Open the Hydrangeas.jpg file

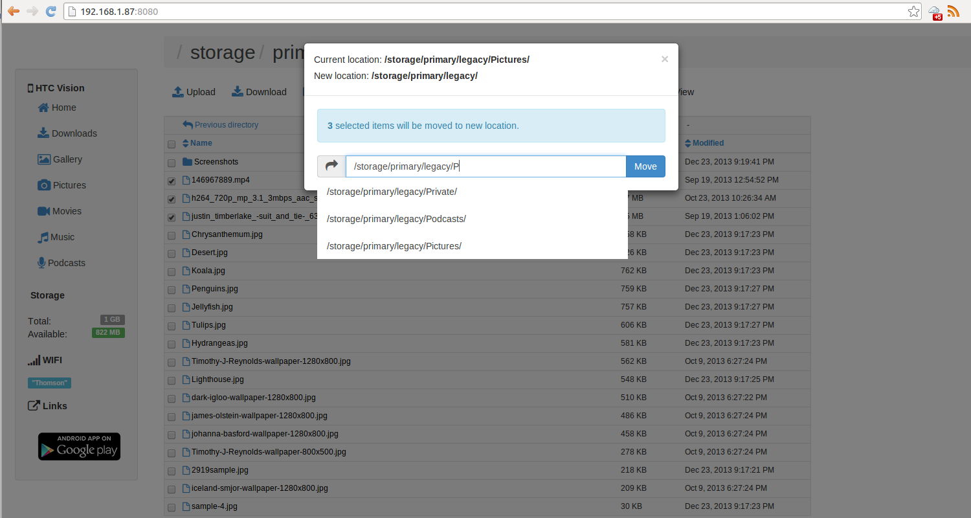point(219,343)
